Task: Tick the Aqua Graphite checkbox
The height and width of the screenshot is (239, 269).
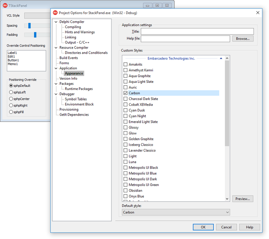Action: tap(125, 76)
